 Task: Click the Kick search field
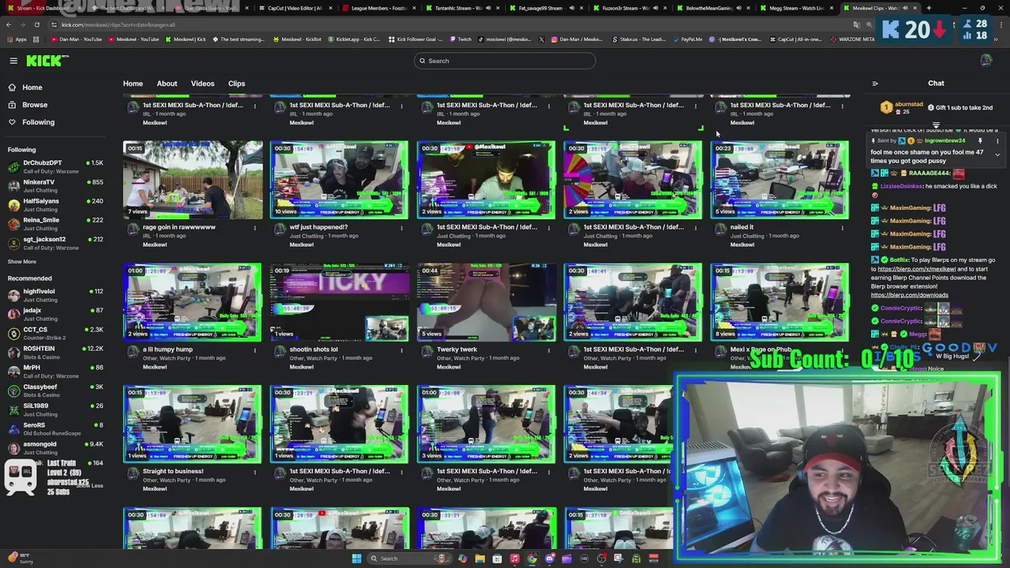click(505, 61)
